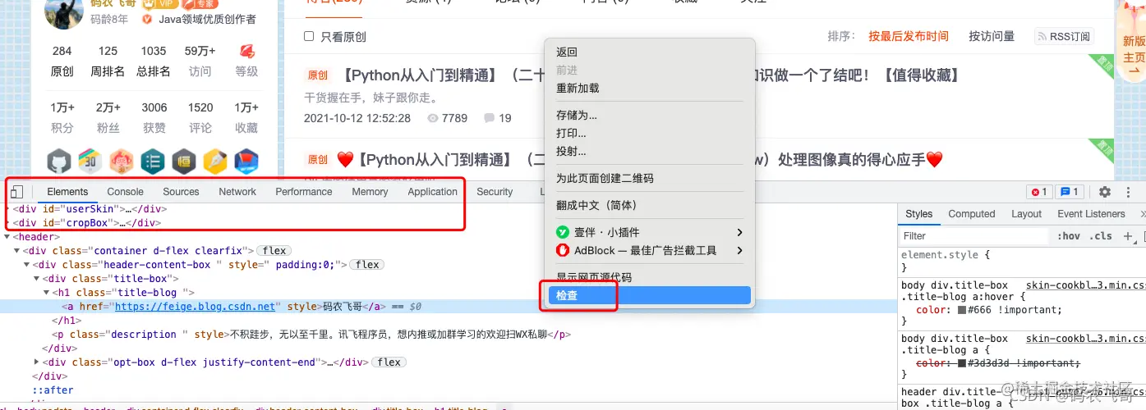Click the comment count icon beside 19

pyautogui.click(x=490, y=118)
